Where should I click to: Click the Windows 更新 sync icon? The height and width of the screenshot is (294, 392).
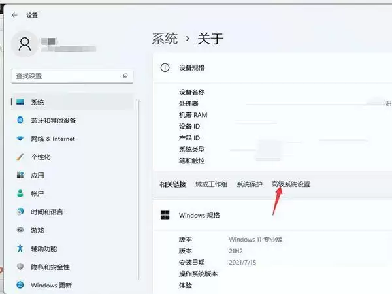[20, 285]
